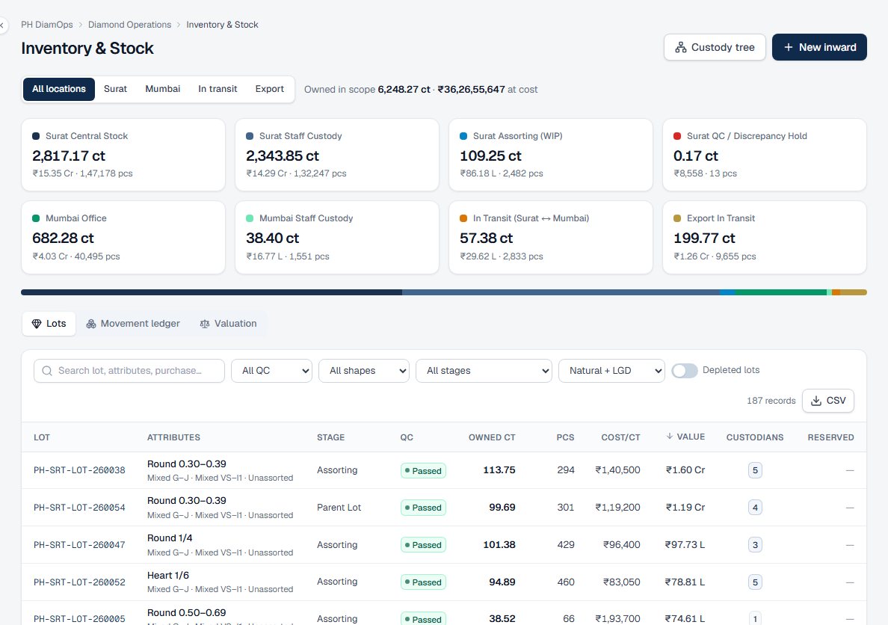Sort by the VALUE column header

pos(685,437)
